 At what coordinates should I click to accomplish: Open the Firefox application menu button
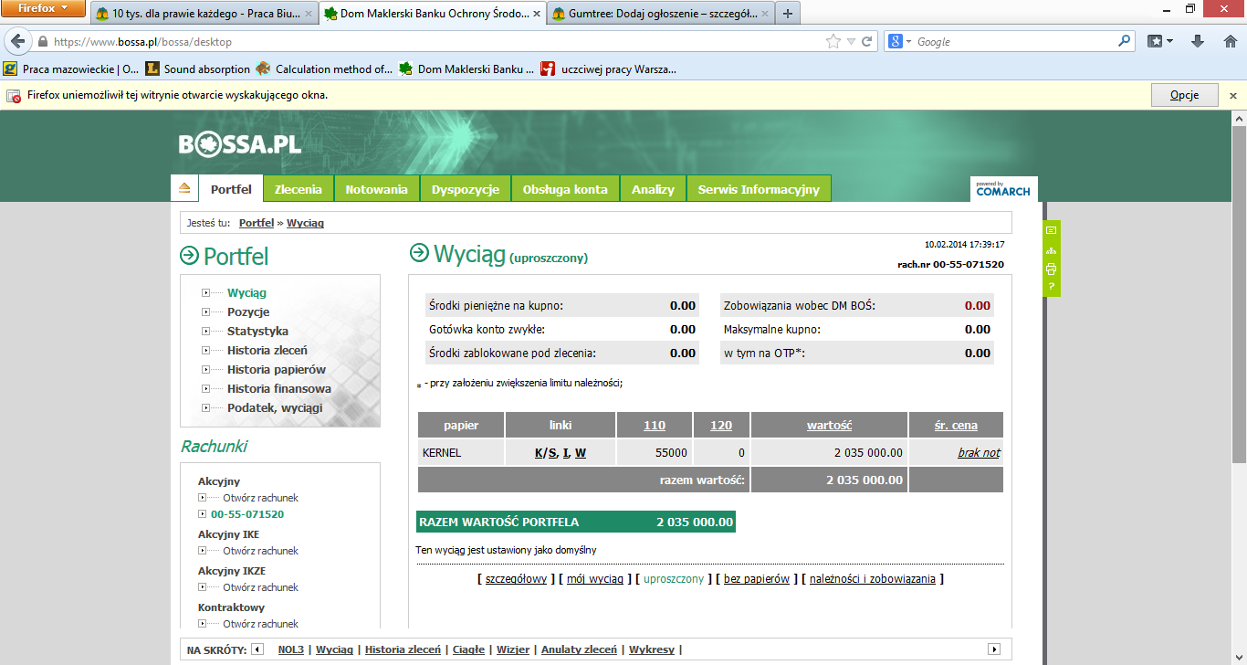coord(43,8)
